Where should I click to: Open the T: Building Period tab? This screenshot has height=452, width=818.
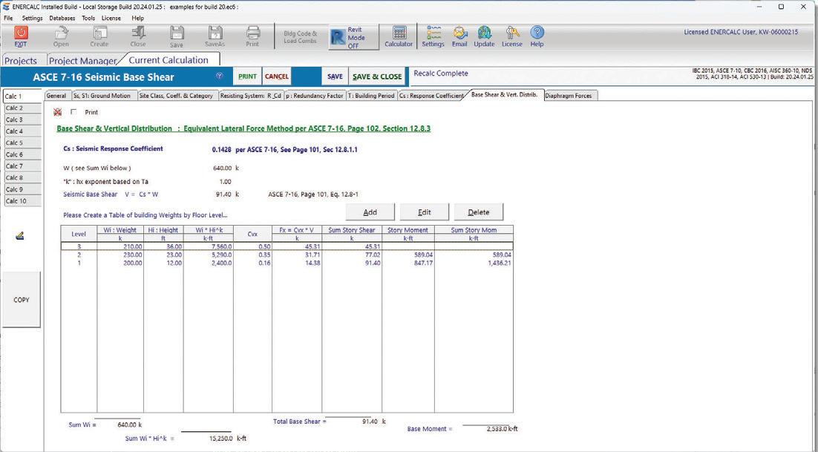(x=371, y=96)
